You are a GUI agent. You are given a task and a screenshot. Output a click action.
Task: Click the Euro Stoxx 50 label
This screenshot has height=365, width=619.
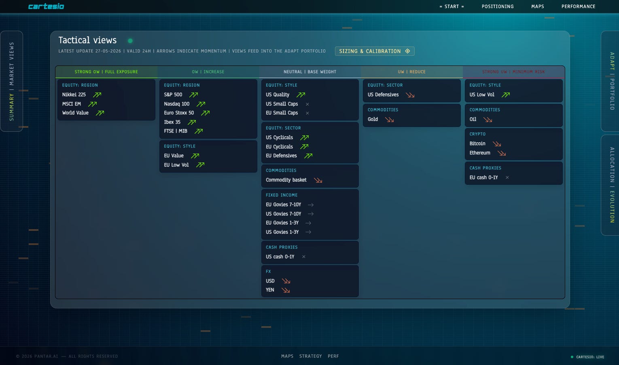tap(179, 113)
